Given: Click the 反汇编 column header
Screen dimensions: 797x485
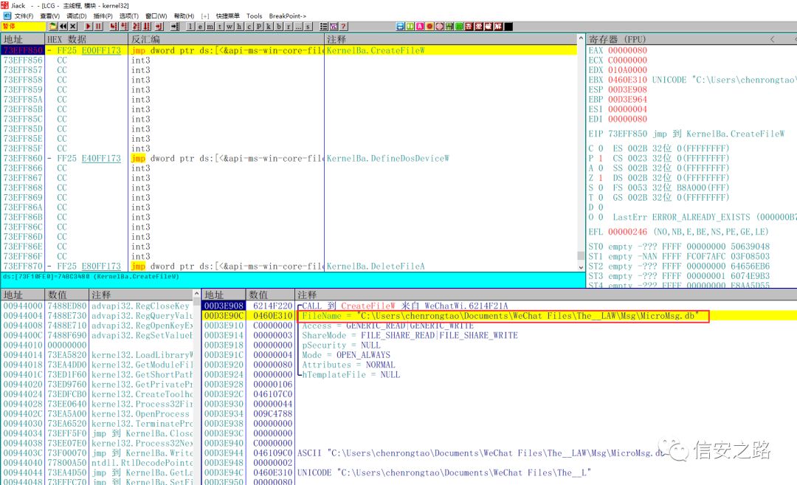Looking at the screenshot, I should click(145, 39).
